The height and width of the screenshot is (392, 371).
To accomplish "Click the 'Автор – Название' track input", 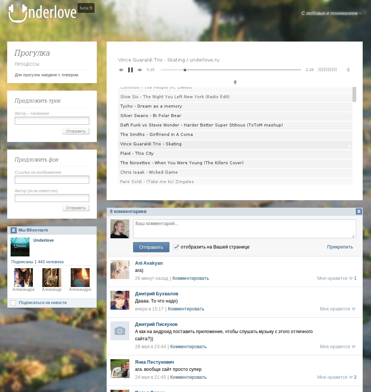I will [52, 120].
